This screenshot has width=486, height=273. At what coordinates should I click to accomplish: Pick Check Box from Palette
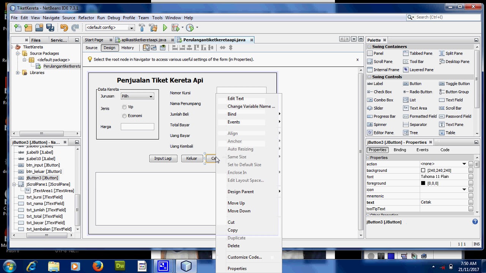point(379,92)
